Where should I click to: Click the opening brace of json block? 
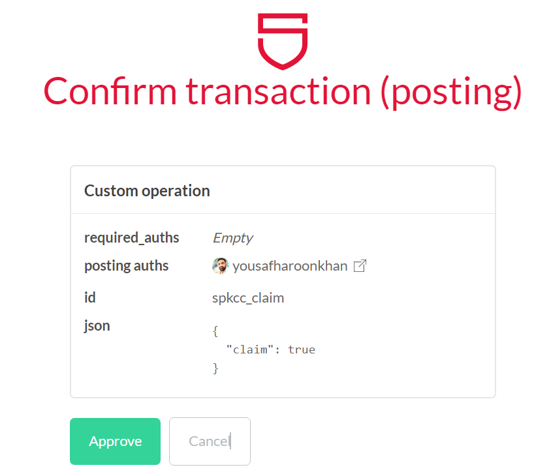pos(215,331)
